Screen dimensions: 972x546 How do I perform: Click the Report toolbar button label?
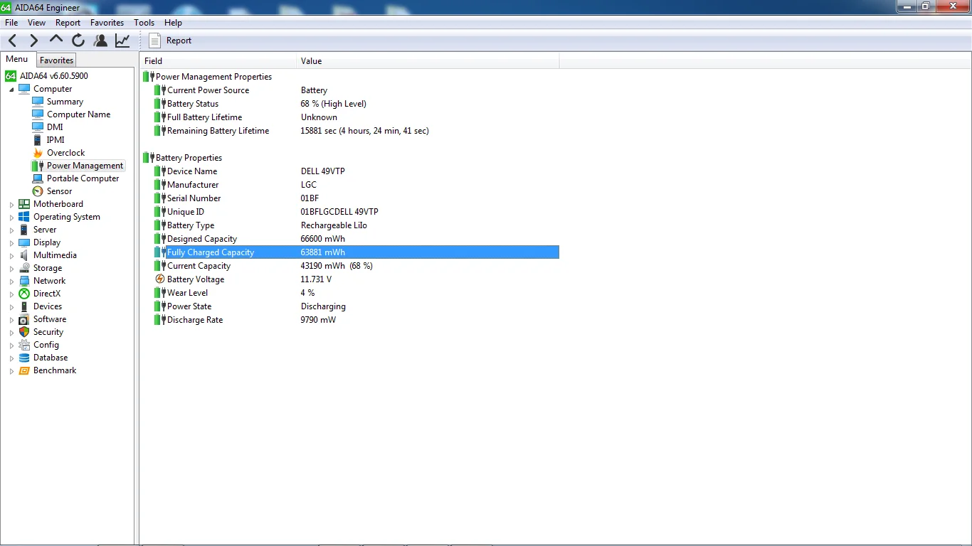tap(179, 41)
